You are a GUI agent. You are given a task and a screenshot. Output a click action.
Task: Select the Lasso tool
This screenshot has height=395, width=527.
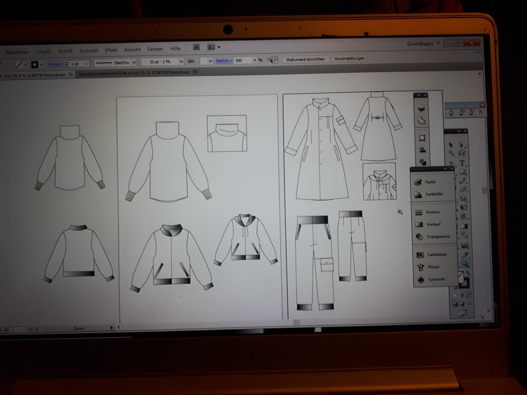pyautogui.click(x=462, y=153)
